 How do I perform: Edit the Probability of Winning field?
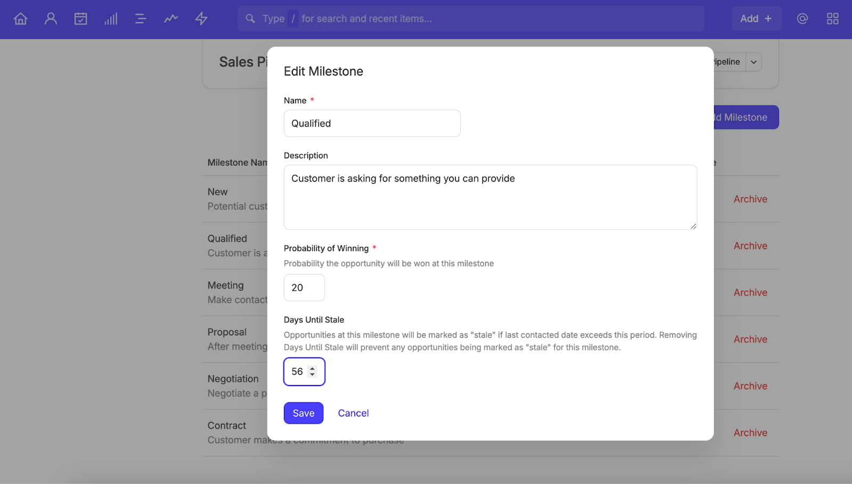click(304, 288)
